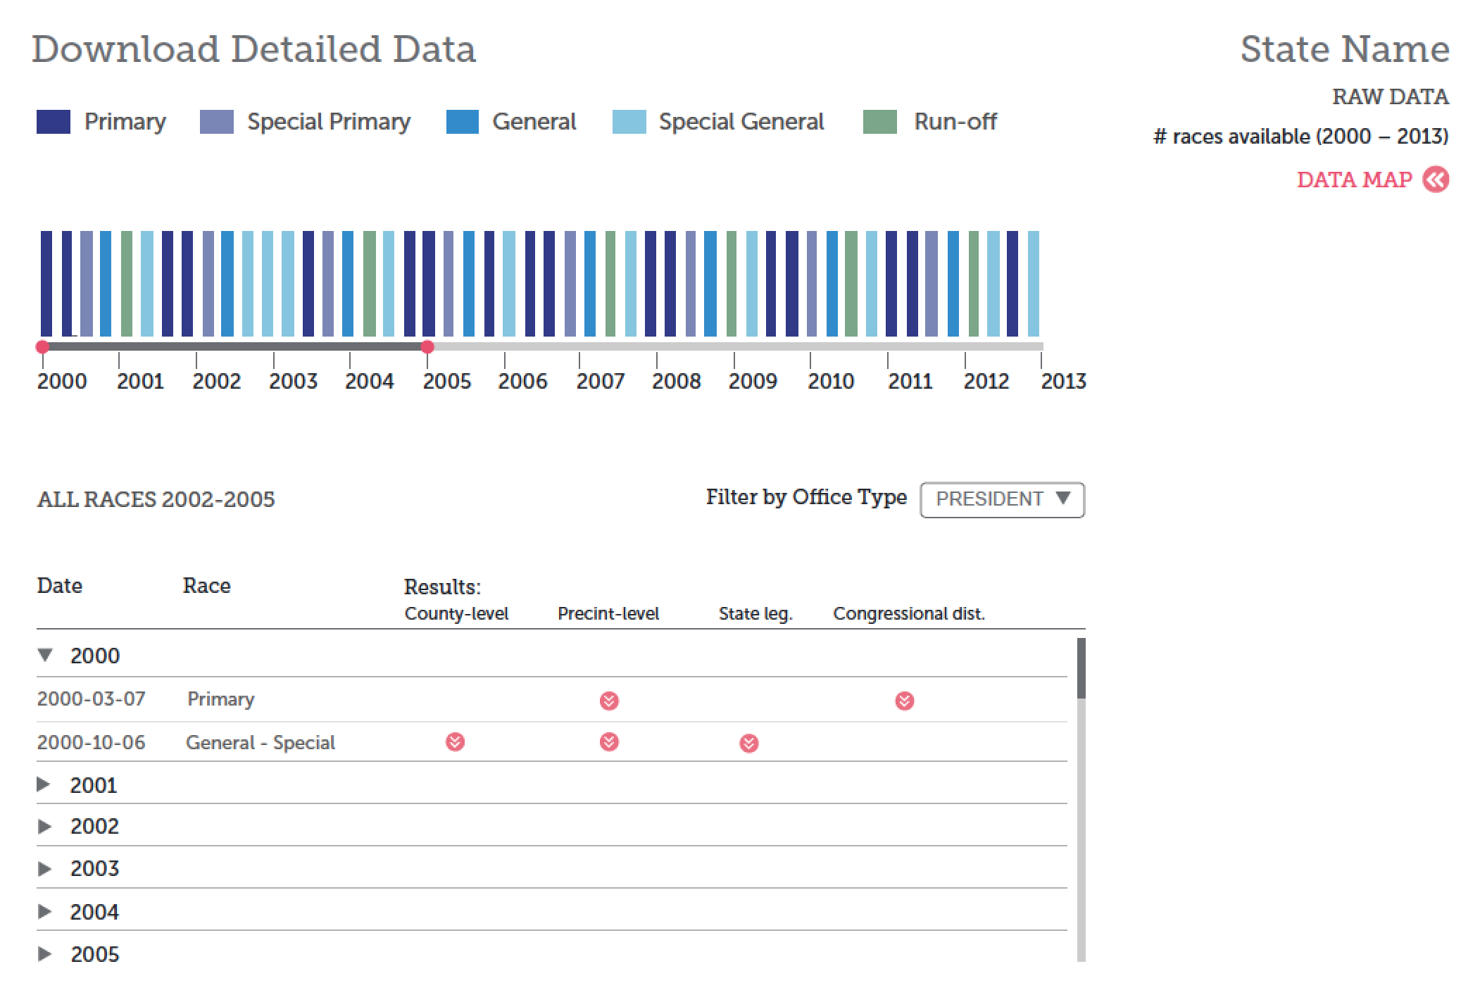Click the Special General legend color swatch
This screenshot has height=983, width=1480.
(629, 122)
